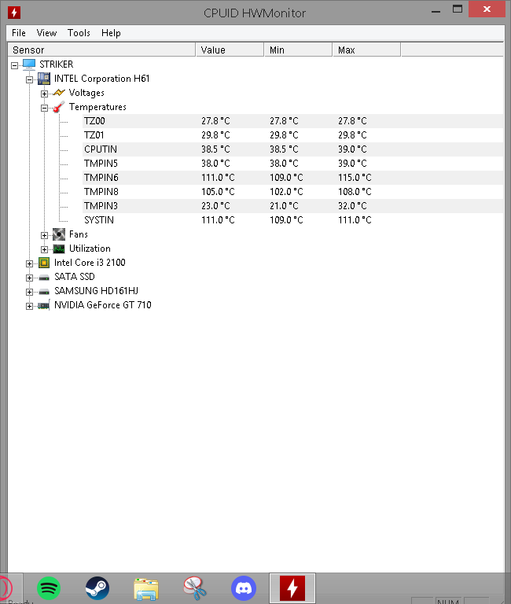
Task: Open Discord from the taskbar
Action: click(x=244, y=588)
